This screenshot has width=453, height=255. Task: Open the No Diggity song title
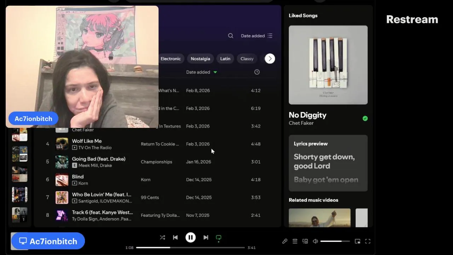[308, 115]
